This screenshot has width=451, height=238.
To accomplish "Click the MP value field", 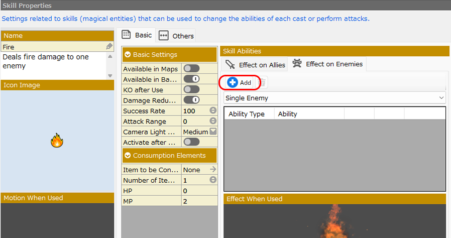I will [x=199, y=201].
